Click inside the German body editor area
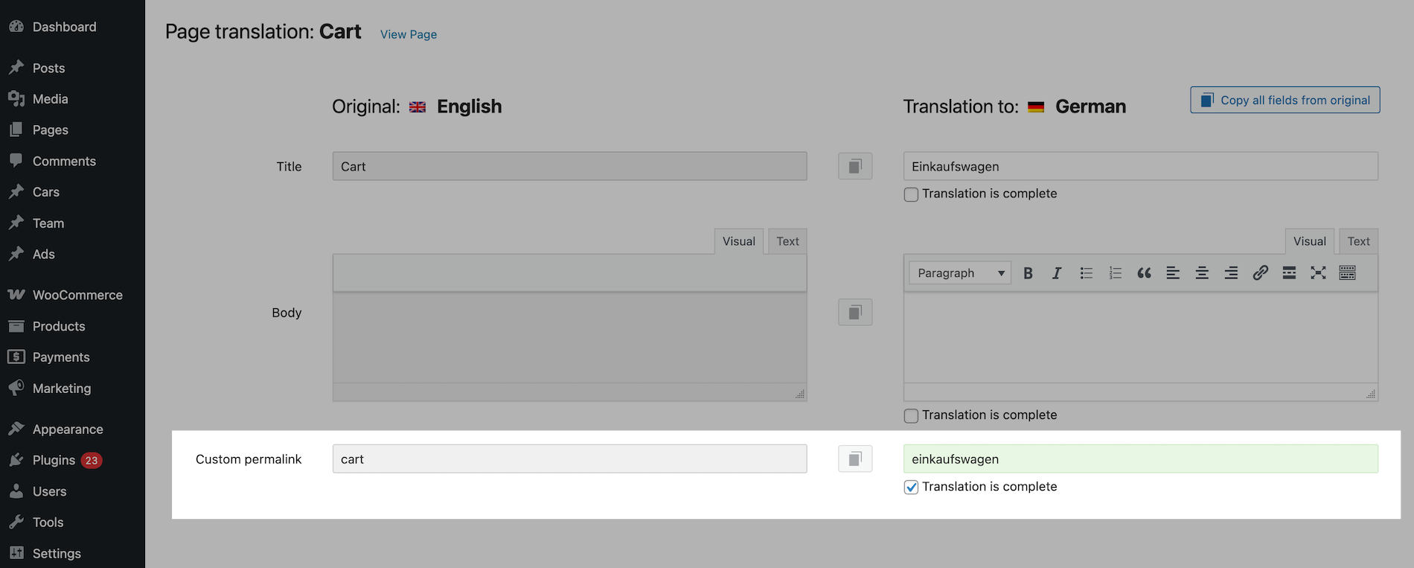1414x568 pixels. pyautogui.click(x=1141, y=337)
